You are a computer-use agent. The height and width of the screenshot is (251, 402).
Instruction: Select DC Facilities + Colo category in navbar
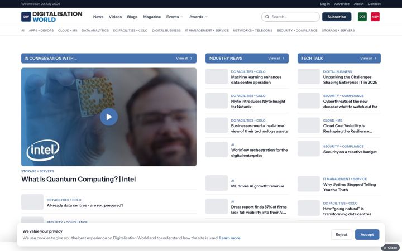point(130,30)
